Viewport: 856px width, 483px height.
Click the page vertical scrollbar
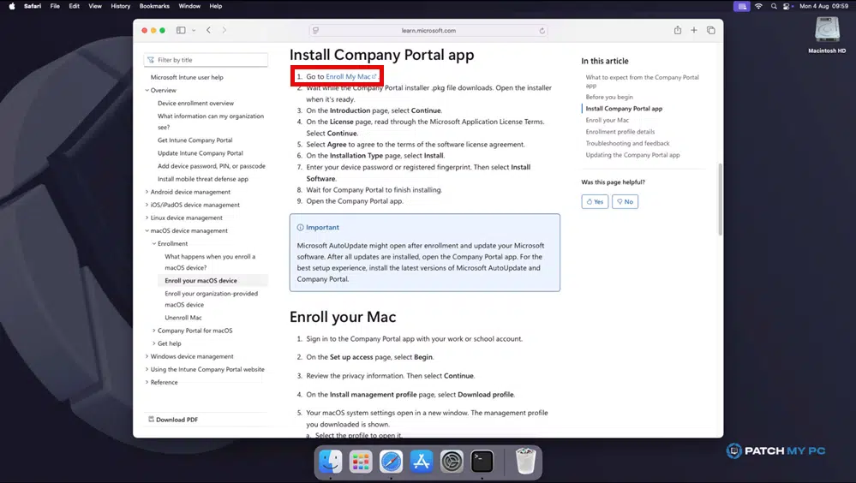720,200
